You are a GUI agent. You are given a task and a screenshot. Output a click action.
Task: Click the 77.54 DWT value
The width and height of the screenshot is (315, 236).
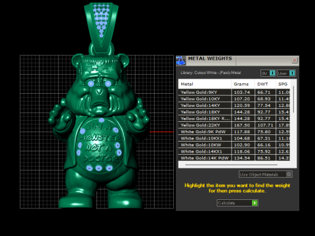tap(264, 106)
